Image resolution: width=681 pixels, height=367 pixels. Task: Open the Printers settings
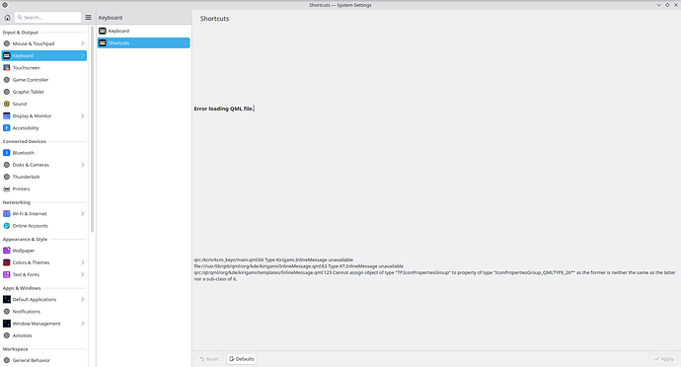point(43,189)
